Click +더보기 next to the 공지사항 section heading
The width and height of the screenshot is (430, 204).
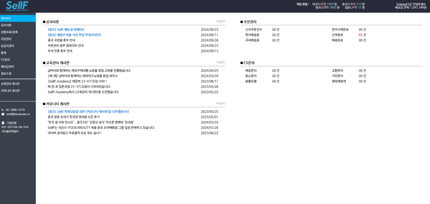[x=221, y=21]
